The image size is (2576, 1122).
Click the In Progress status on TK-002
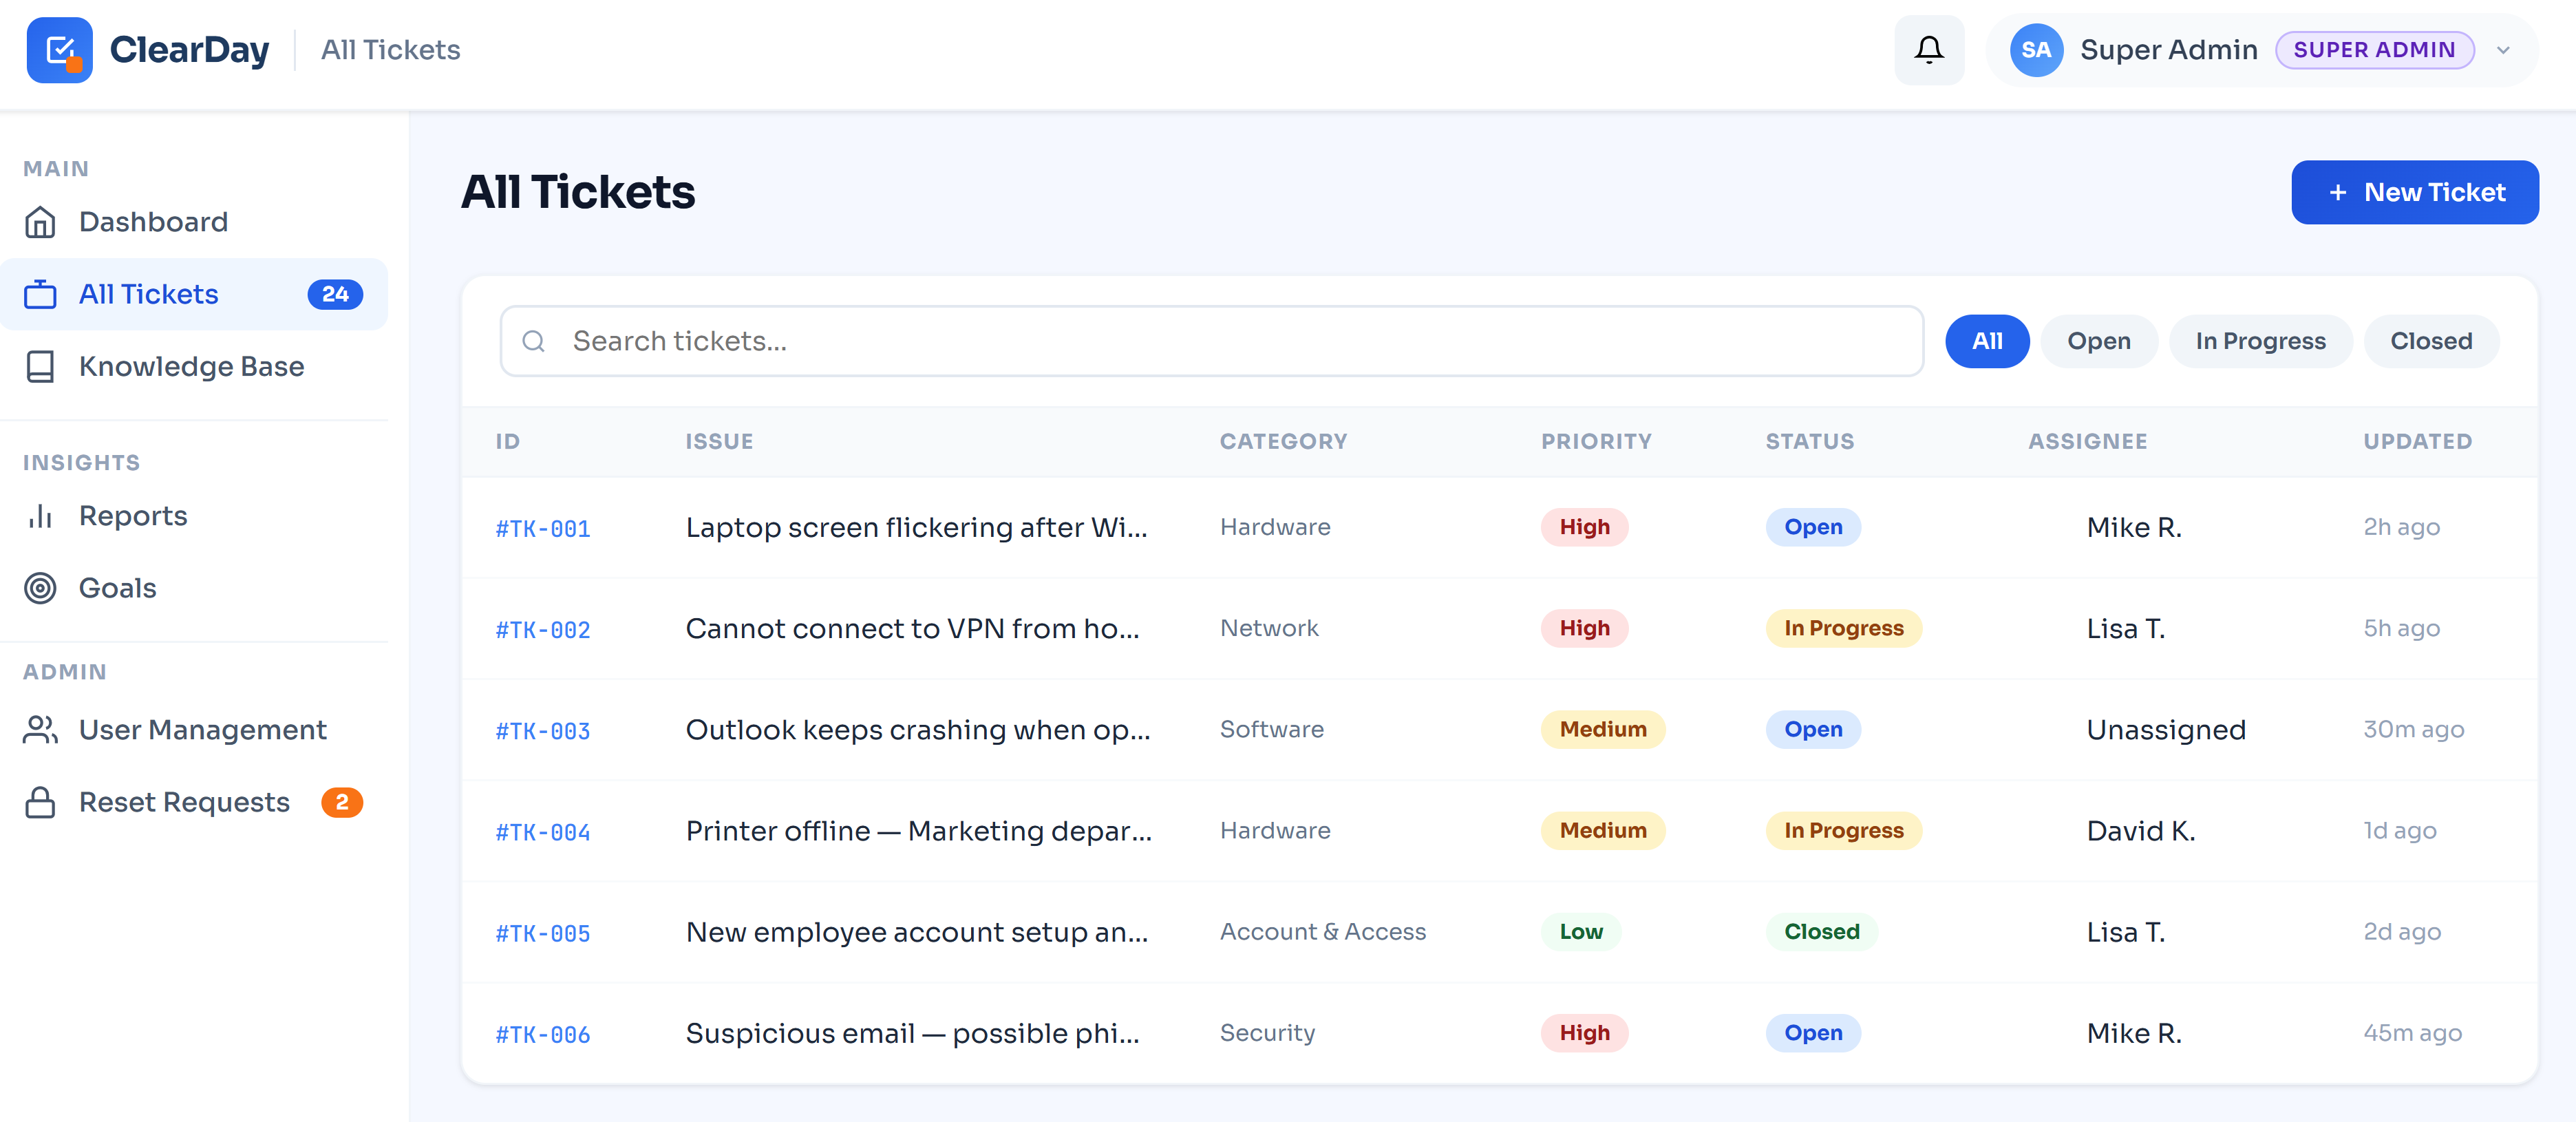1843,628
